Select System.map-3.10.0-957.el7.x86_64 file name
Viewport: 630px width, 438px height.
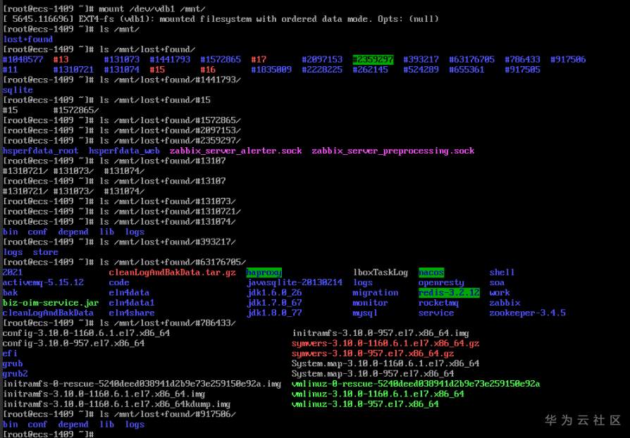coord(373,374)
